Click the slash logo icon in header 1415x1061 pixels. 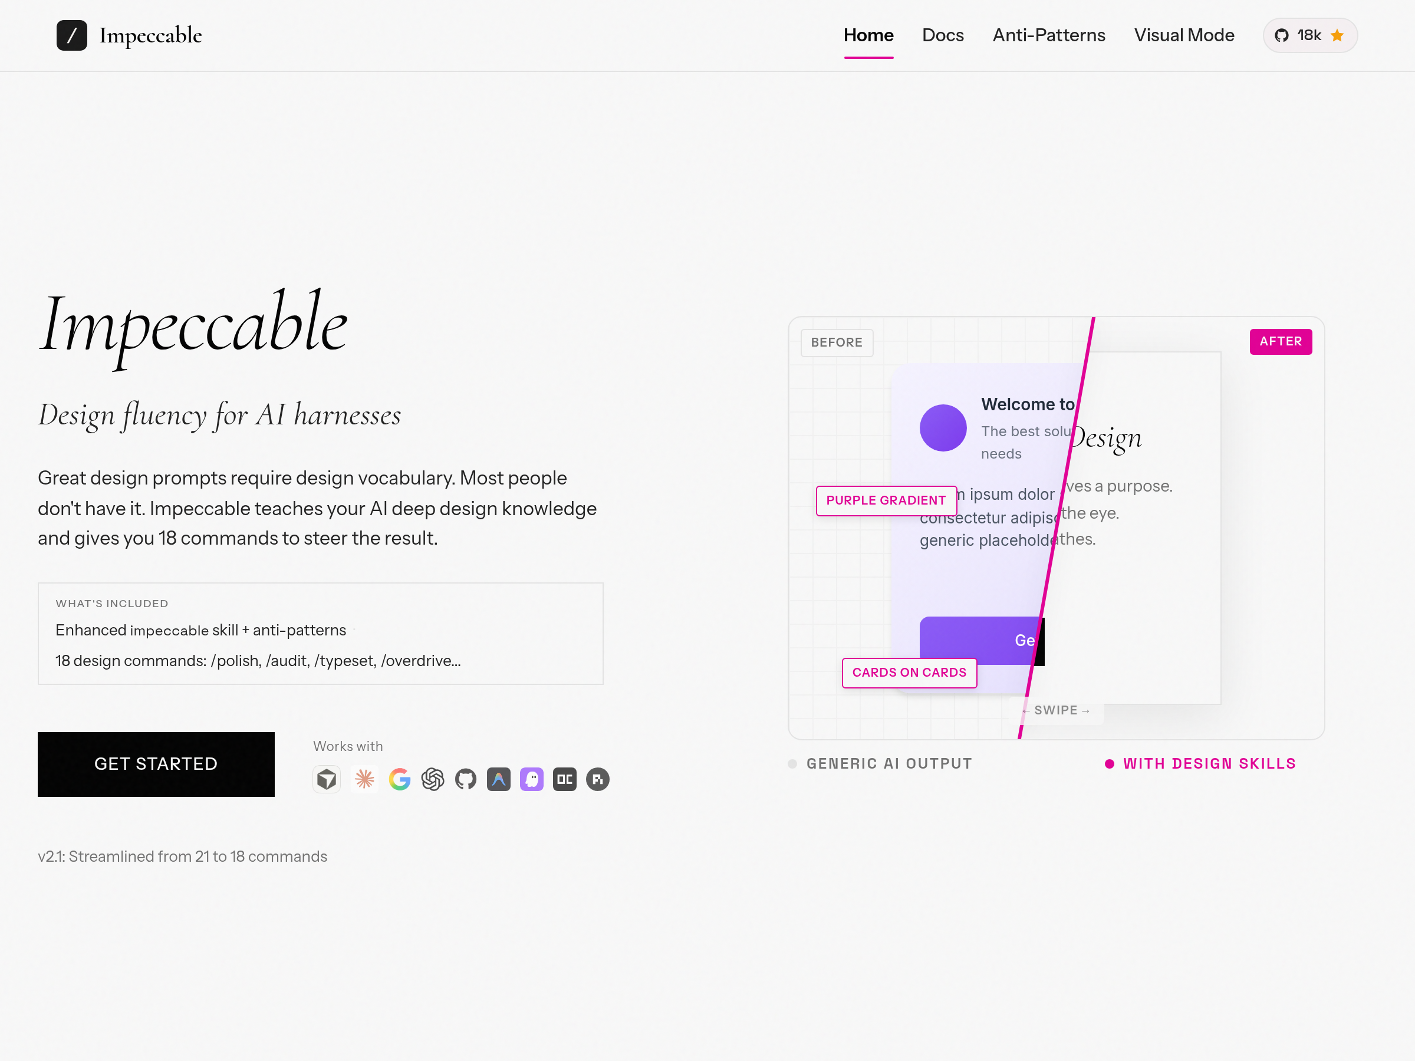click(72, 35)
